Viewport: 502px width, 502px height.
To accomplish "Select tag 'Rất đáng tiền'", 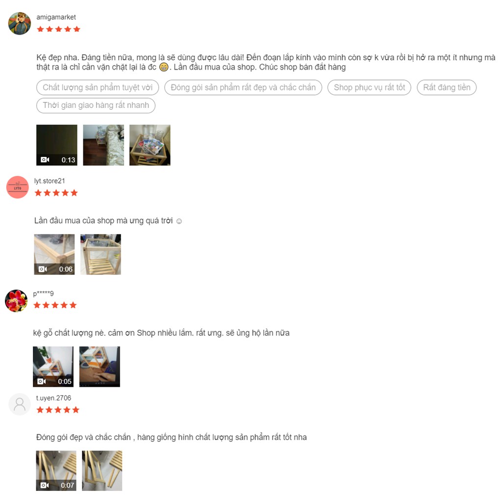I will click(447, 87).
